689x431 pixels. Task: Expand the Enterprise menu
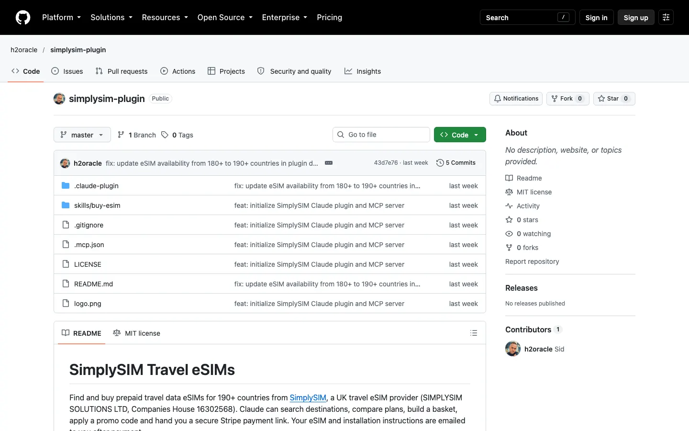tap(285, 17)
